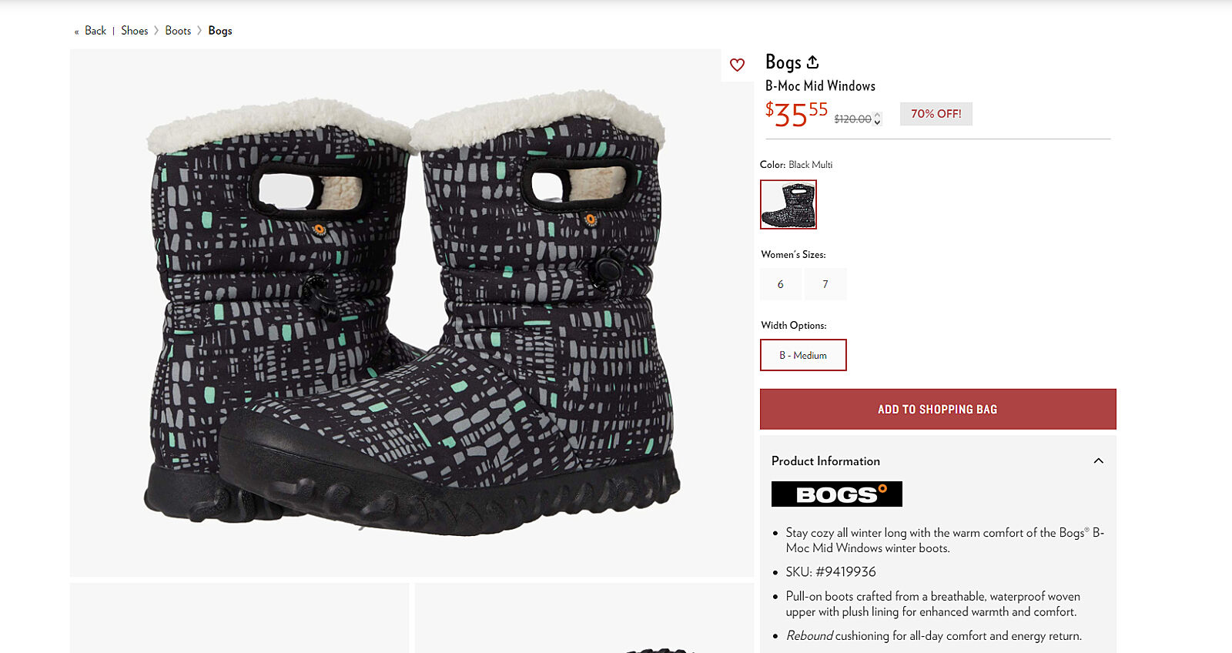Click the 70% OFF! badge
Viewport: 1232px width, 653px height.
pos(936,114)
